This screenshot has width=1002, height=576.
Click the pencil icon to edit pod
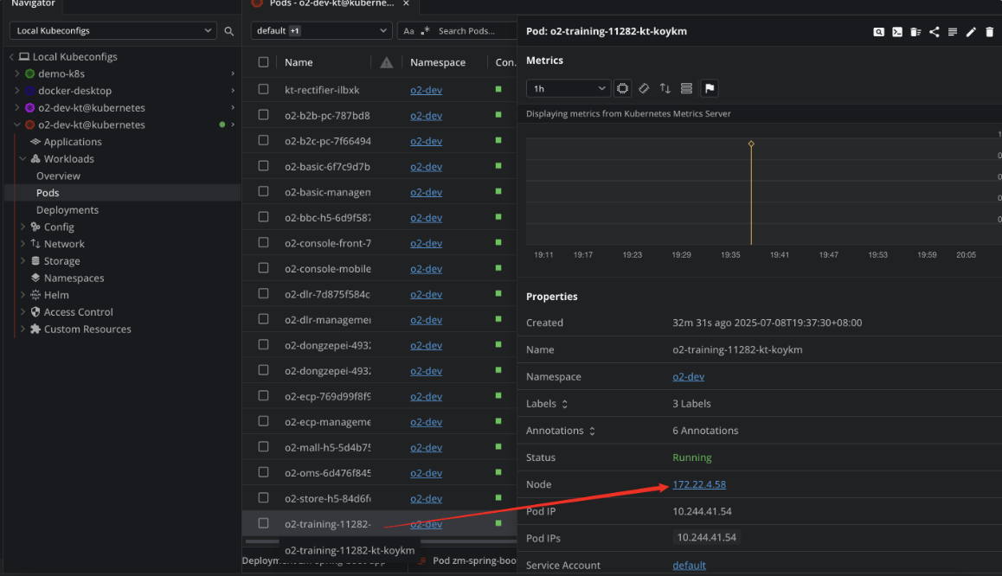click(x=971, y=32)
